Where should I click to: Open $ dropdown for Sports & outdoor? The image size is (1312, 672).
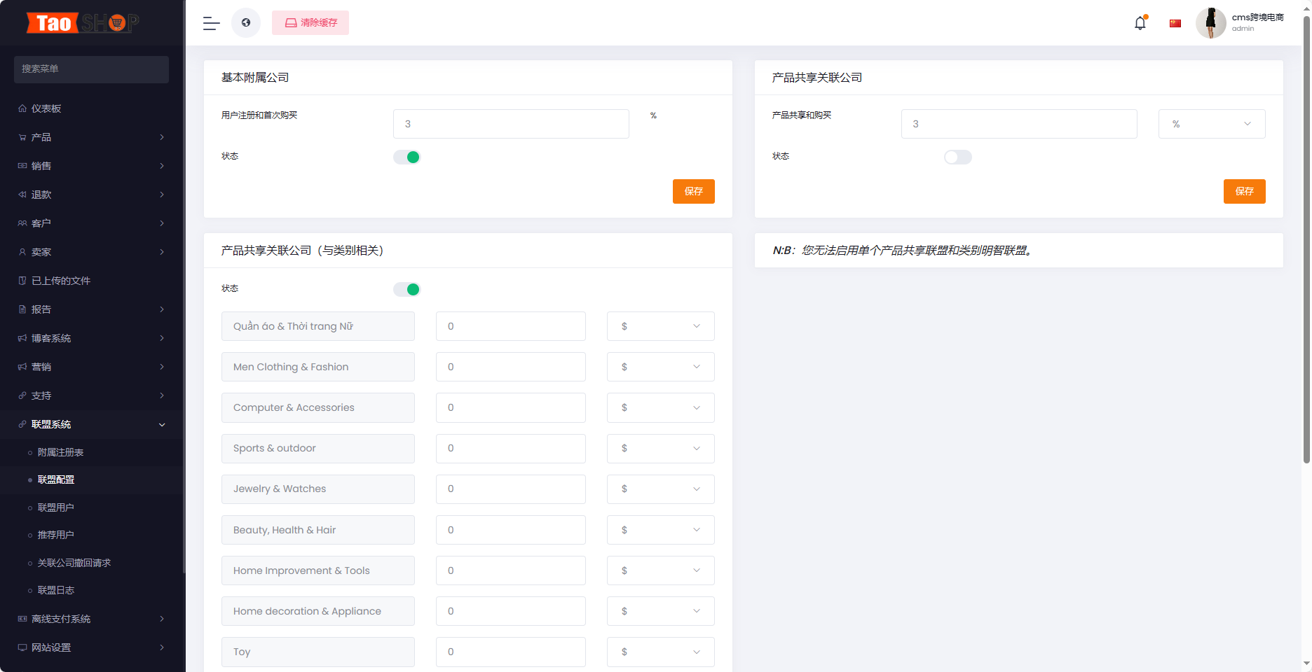[x=660, y=448]
